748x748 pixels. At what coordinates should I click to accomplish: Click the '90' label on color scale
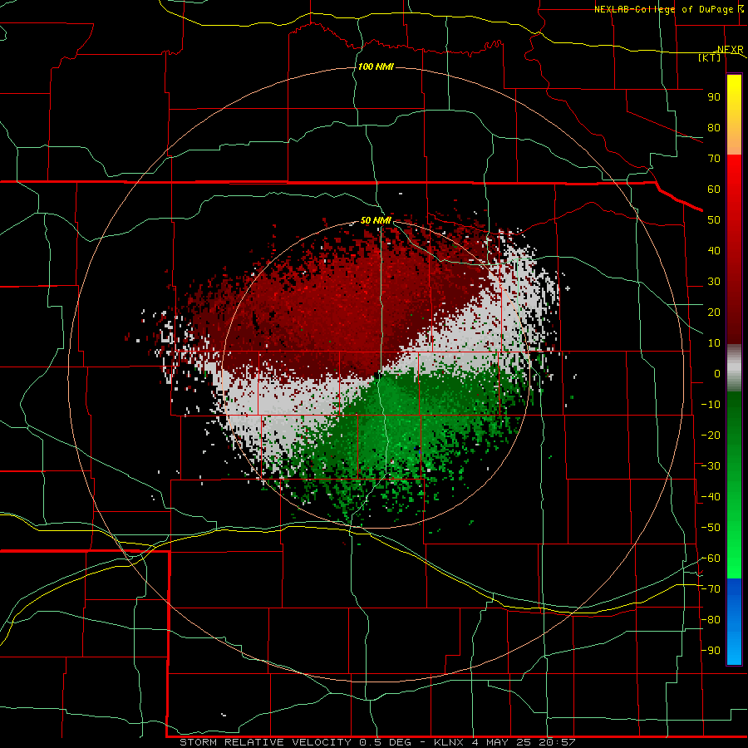tap(714, 97)
